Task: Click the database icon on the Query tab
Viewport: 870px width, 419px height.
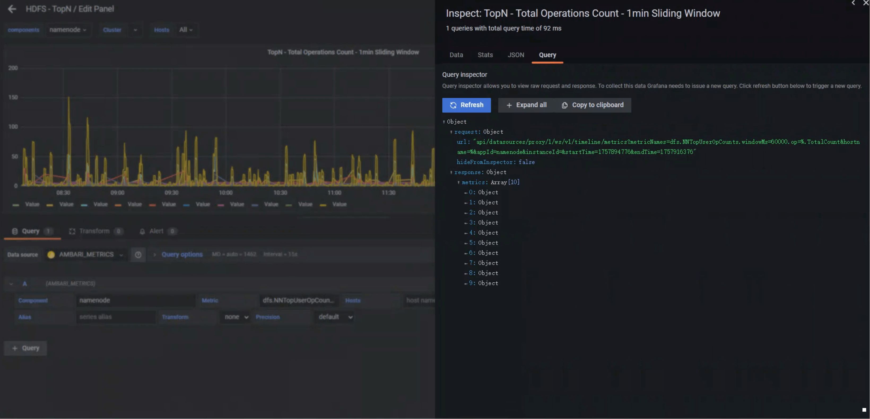Action: tap(15, 231)
